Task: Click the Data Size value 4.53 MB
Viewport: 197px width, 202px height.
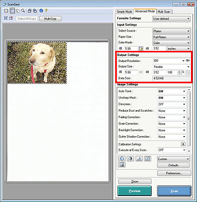Action: (172, 78)
